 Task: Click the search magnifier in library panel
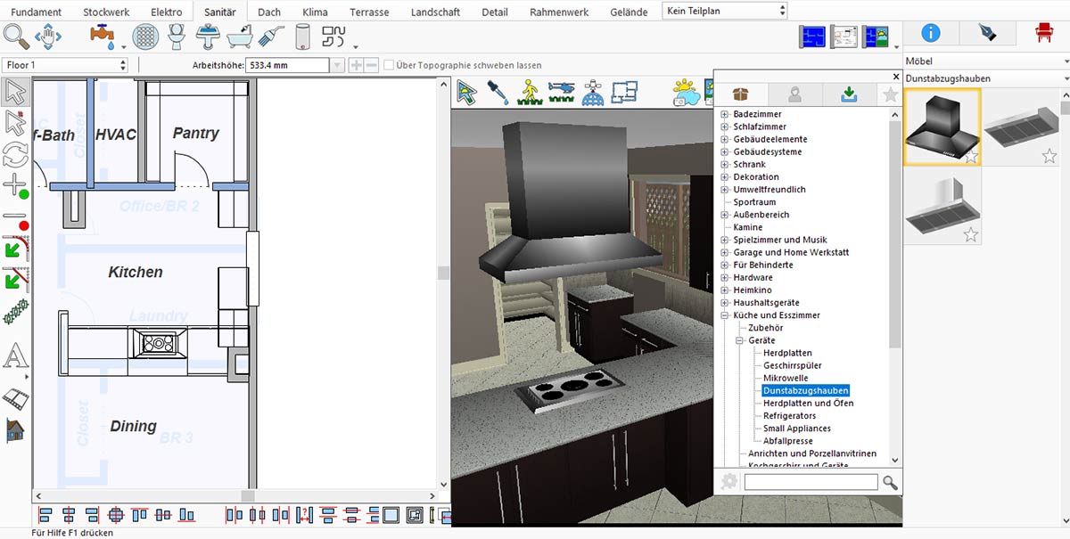pyautogui.click(x=890, y=482)
